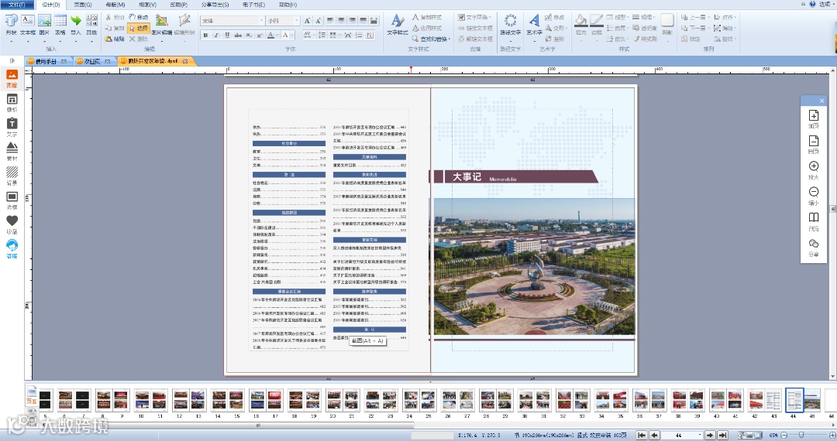
Task: Click the 加页 add page icon
Action: point(814,119)
